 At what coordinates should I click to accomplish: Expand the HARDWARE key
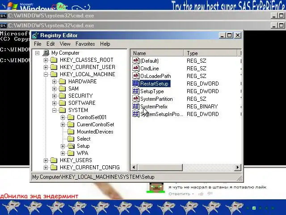55,82
